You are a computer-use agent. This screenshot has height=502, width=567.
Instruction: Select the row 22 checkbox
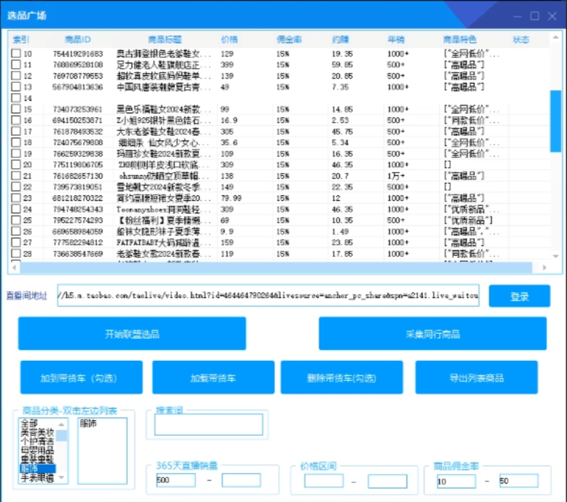click(x=15, y=187)
